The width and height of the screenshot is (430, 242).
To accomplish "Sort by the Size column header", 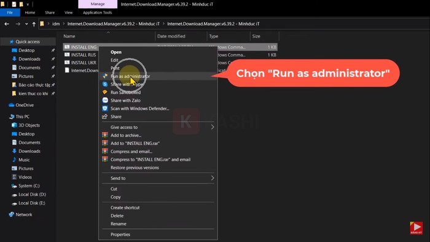I will (x=256, y=36).
